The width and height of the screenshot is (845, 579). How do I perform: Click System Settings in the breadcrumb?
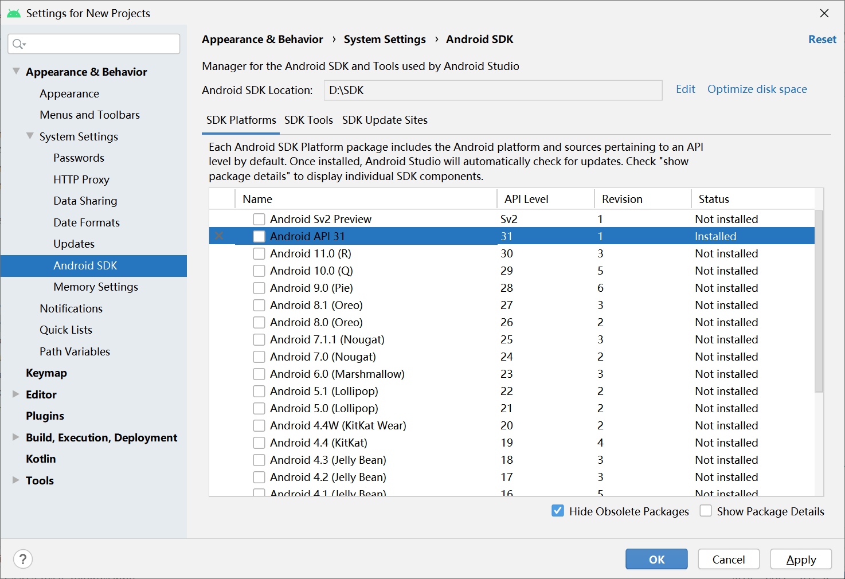point(385,39)
